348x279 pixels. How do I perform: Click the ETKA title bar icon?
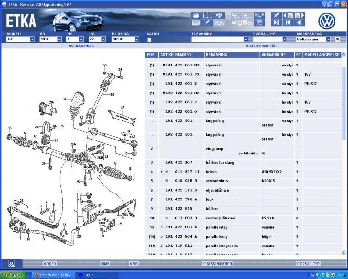(4, 4)
